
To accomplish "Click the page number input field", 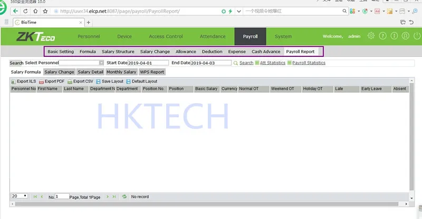I will [x=62, y=196].
